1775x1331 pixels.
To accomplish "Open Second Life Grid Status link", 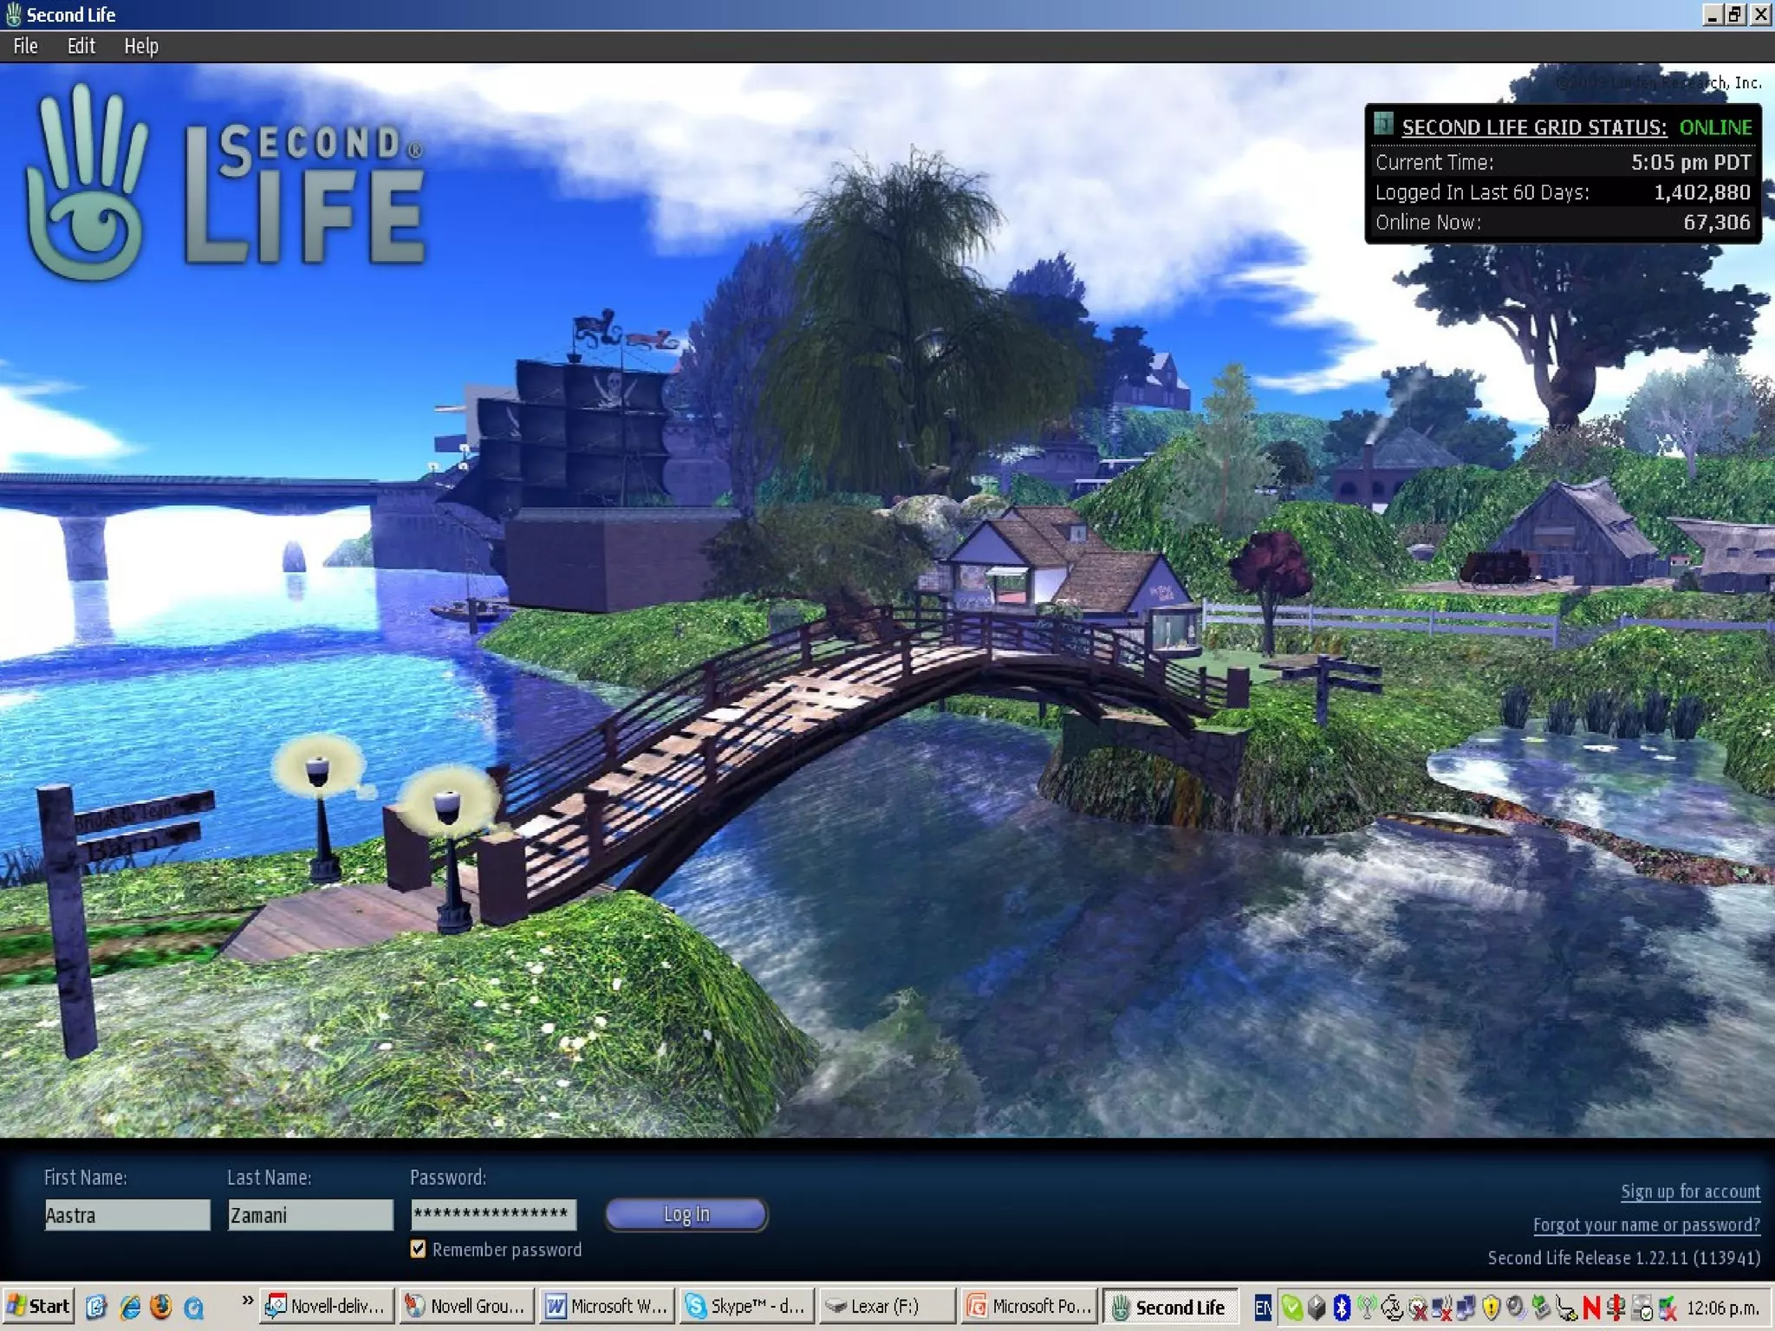I will [x=1534, y=127].
